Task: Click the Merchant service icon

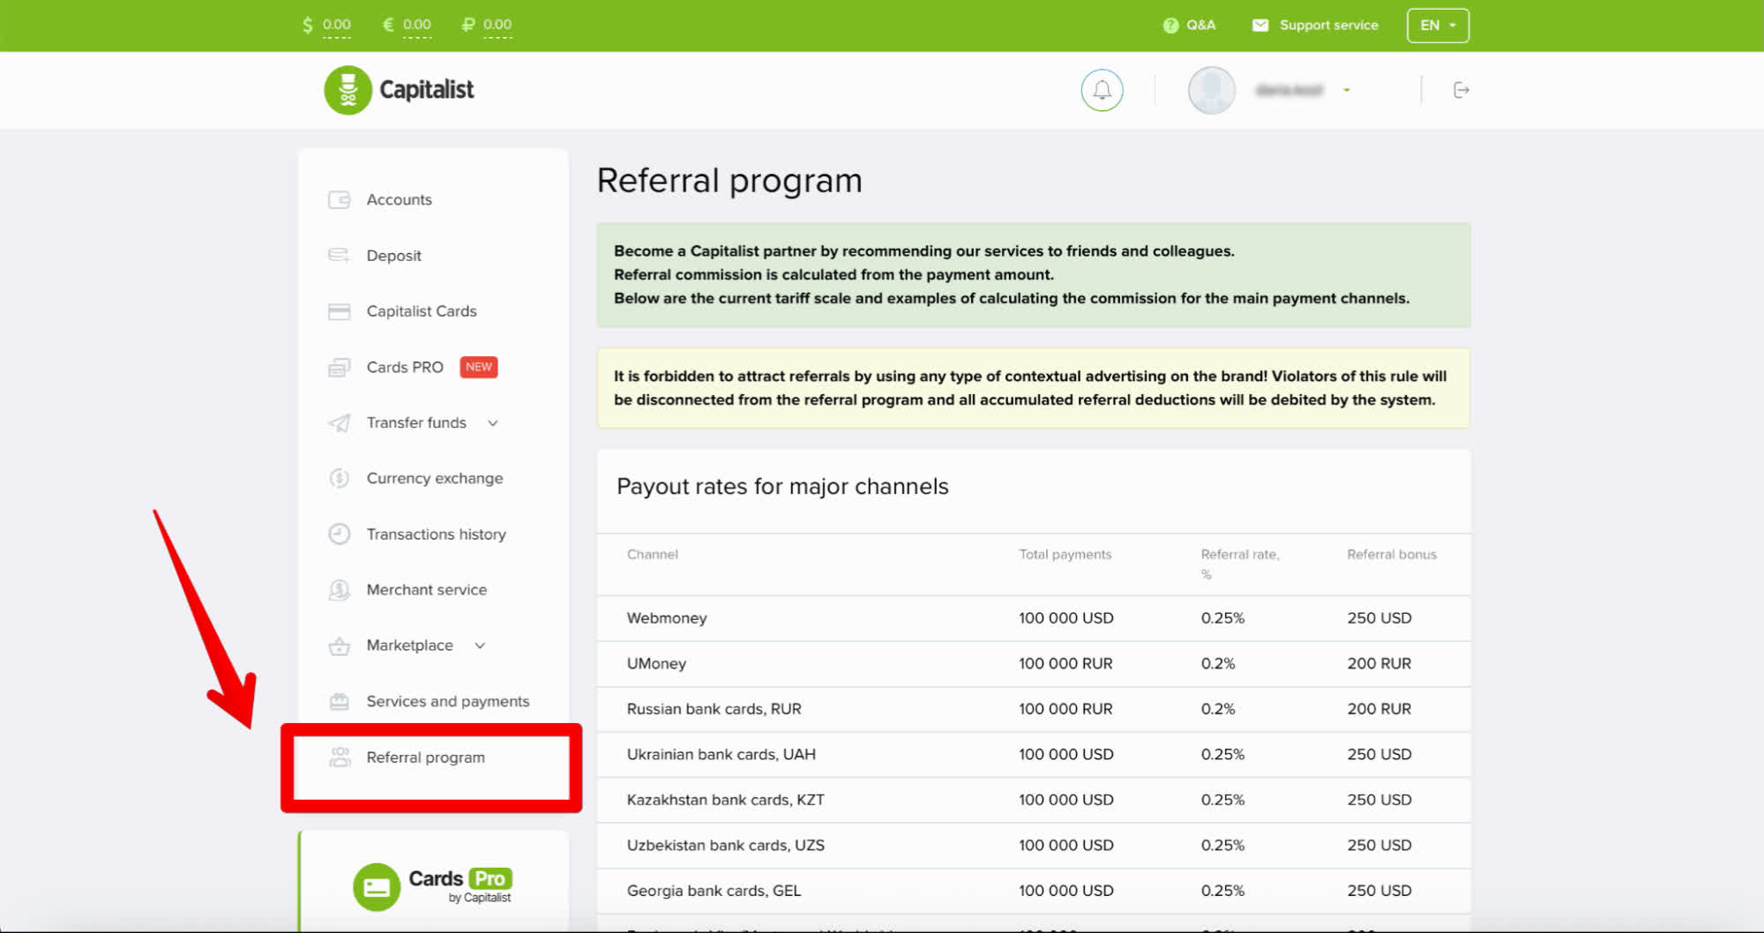Action: 340,590
